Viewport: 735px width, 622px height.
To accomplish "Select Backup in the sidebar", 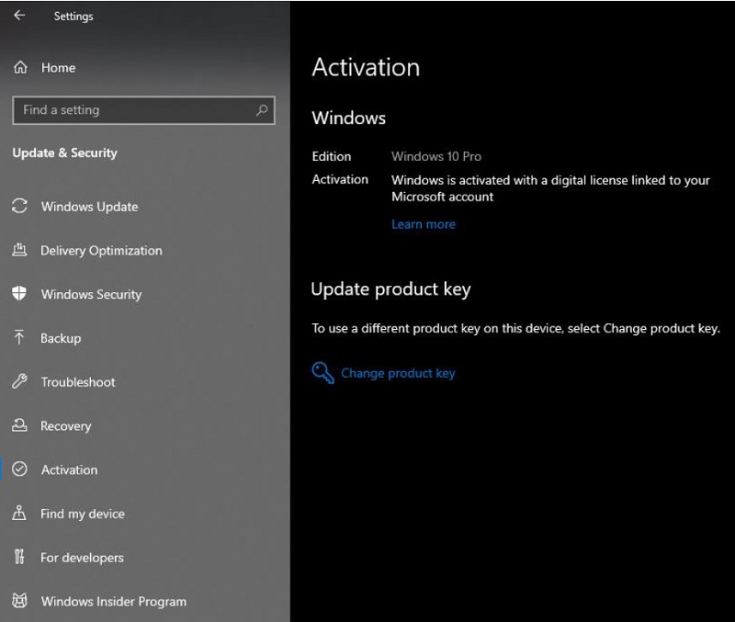I will [x=61, y=338].
